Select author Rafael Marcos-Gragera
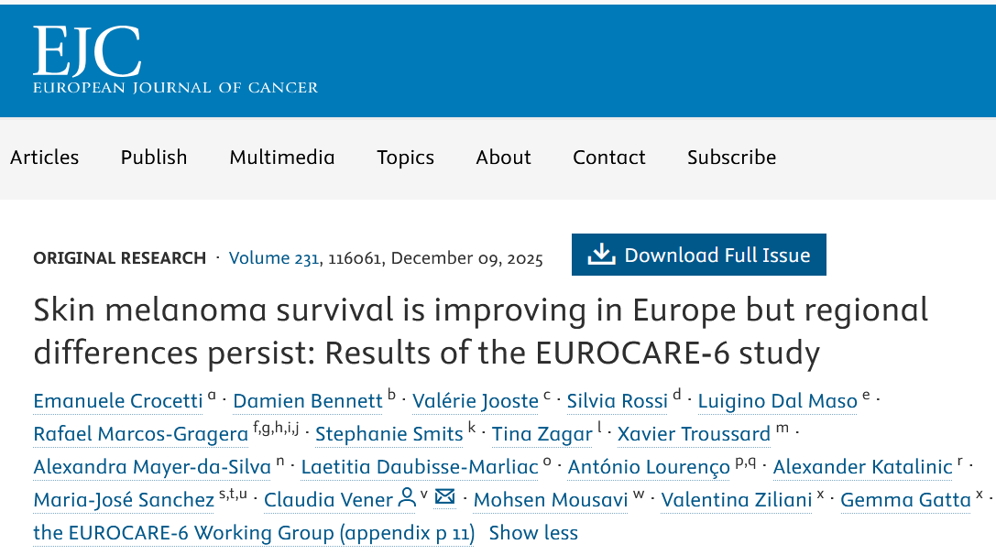 [140, 434]
